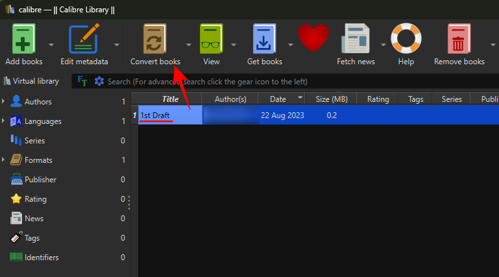Viewport: 499px width, 277px height.
Task: Click the '22 Aug 2023' date cell
Action: click(282, 115)
